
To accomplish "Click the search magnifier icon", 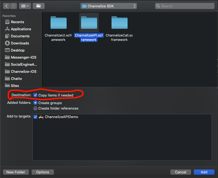I will [x=158, y=6].
